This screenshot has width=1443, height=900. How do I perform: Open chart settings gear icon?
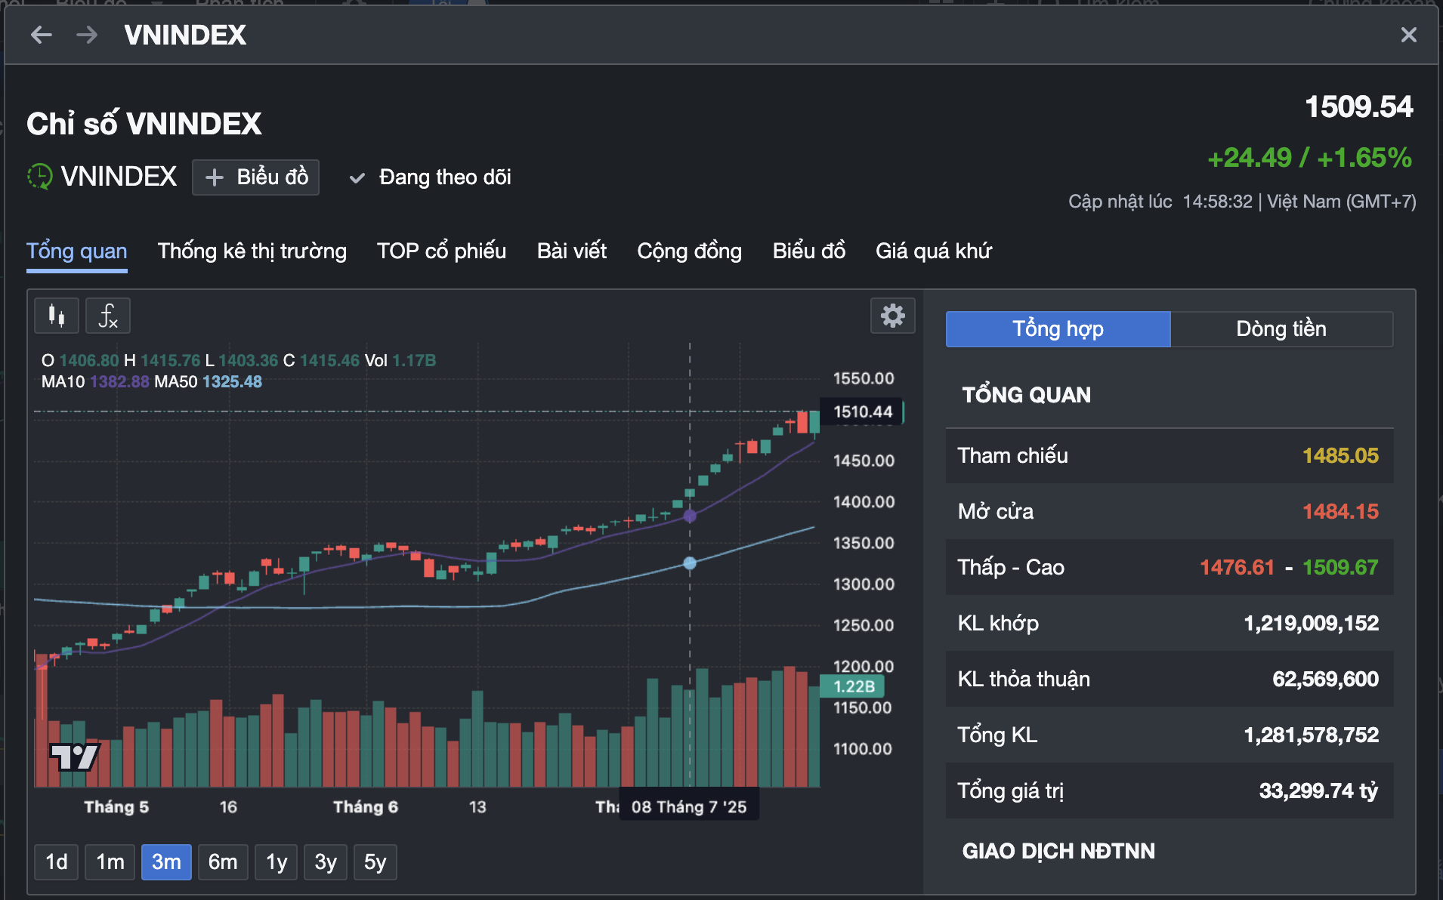click(x=892, y=316)
